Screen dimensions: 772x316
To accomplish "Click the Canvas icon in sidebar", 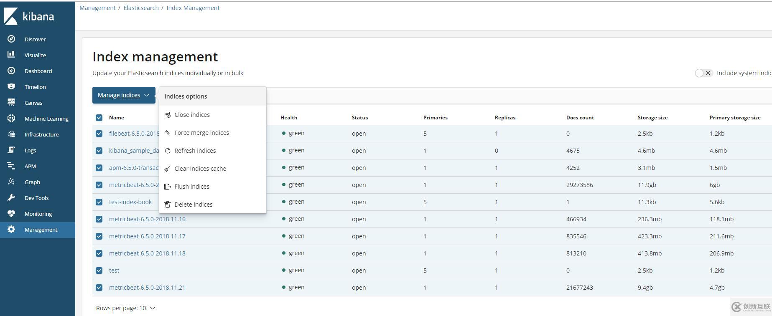I will coord(11,102).
